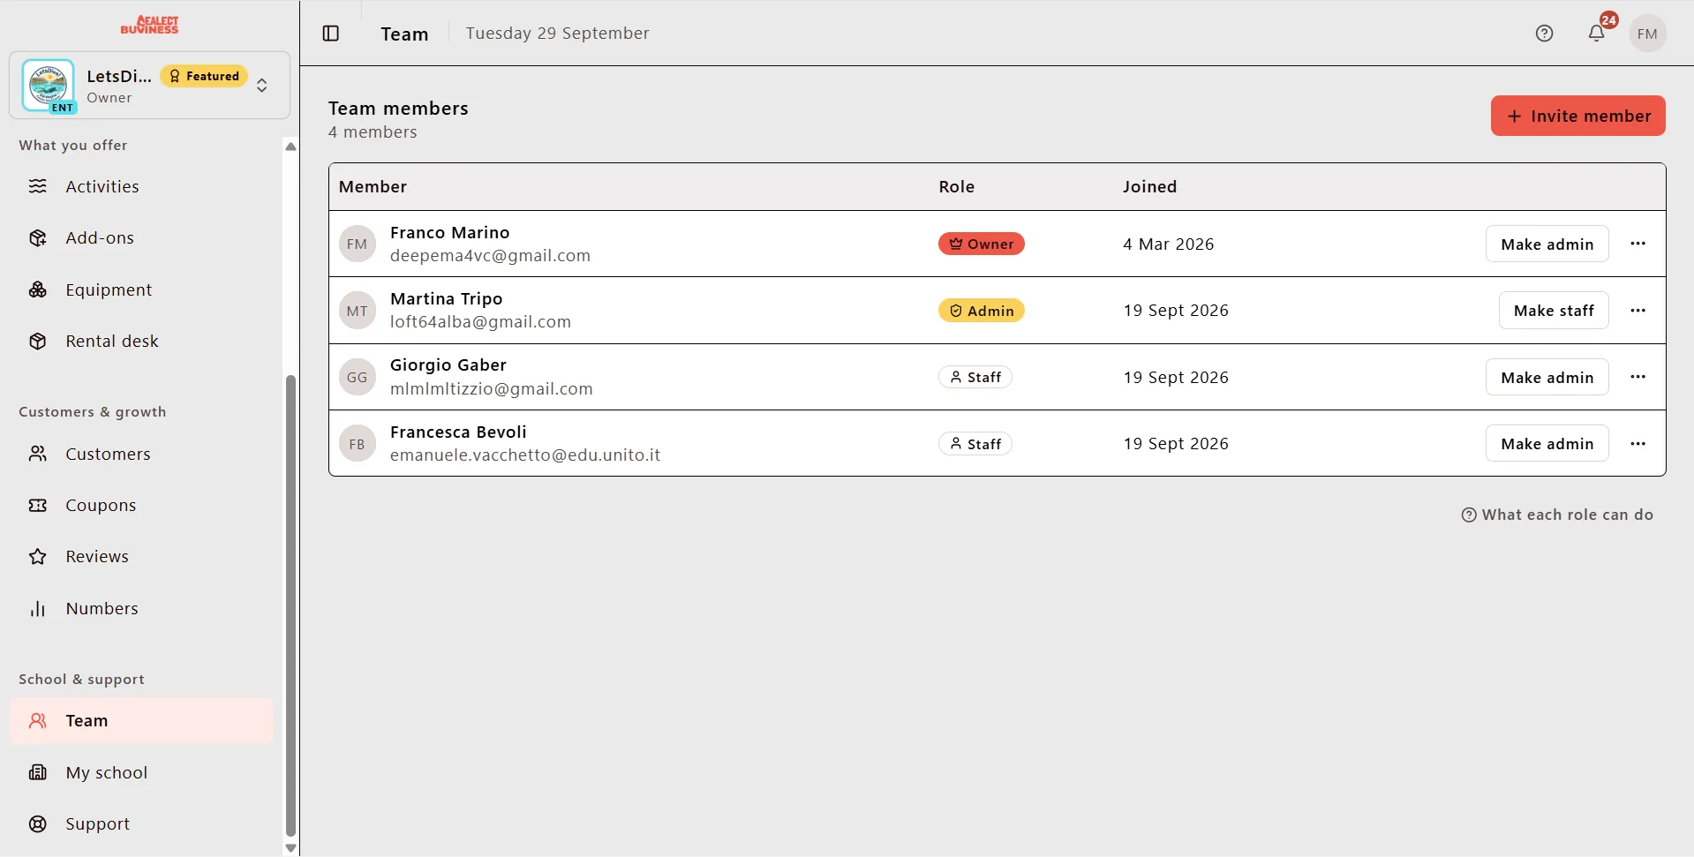This screenshot has width=1694, height=857.
Task: Click Francesca Bevoli's Staff badge
Action: click(x=975, y=444)
